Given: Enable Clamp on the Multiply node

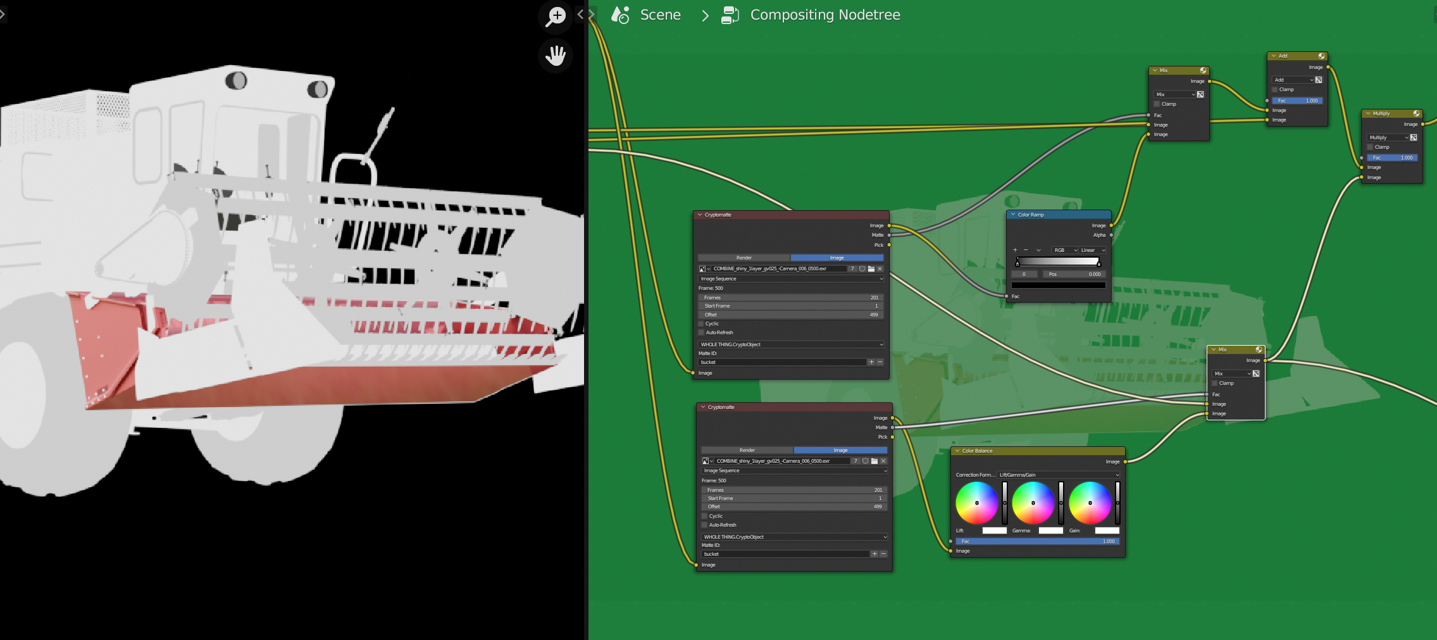Looking at the screenshot, I should tap(1370, 147).
